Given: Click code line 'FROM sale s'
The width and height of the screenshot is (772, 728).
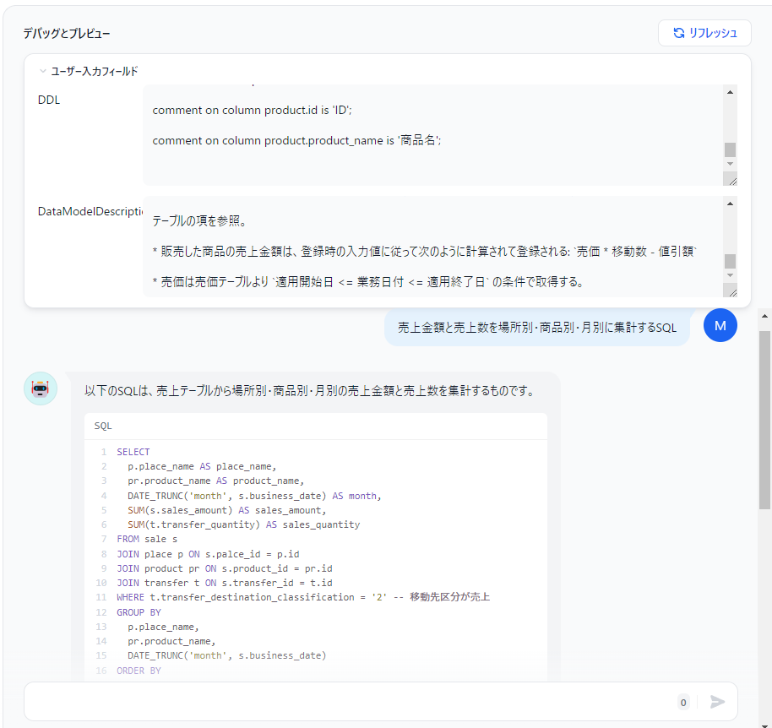Looking at the screenshot, I should (147, 539).
